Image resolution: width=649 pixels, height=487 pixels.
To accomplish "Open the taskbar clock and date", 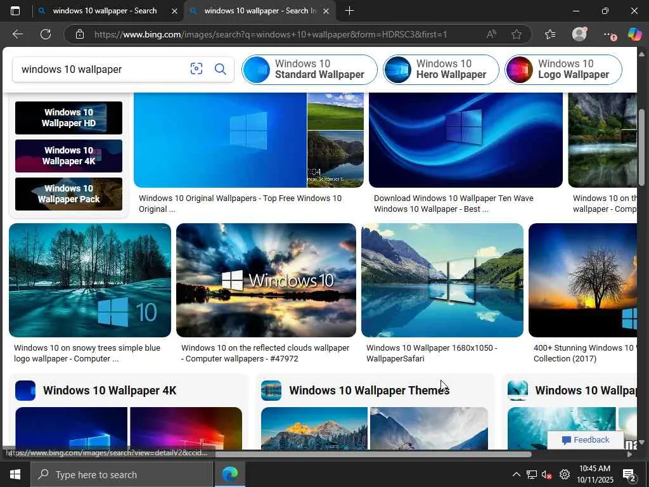I will tap(594, 474).
